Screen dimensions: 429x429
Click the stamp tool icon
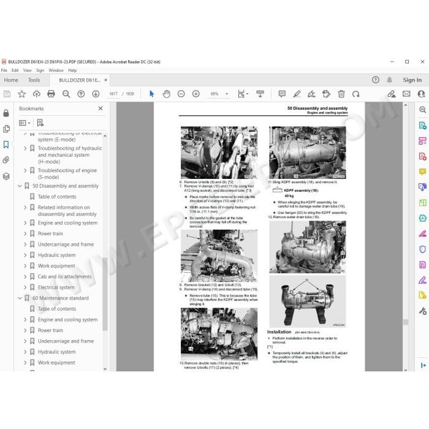point(326,94)
